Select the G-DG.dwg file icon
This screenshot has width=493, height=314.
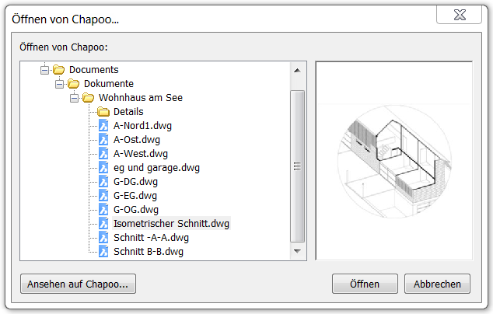(x=103, y=181)
